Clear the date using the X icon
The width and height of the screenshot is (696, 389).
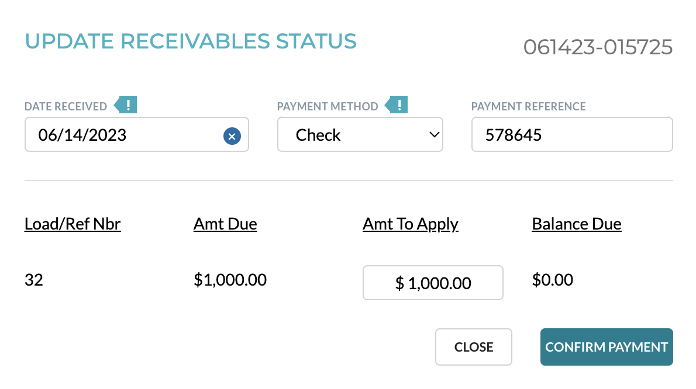[232, 135]
